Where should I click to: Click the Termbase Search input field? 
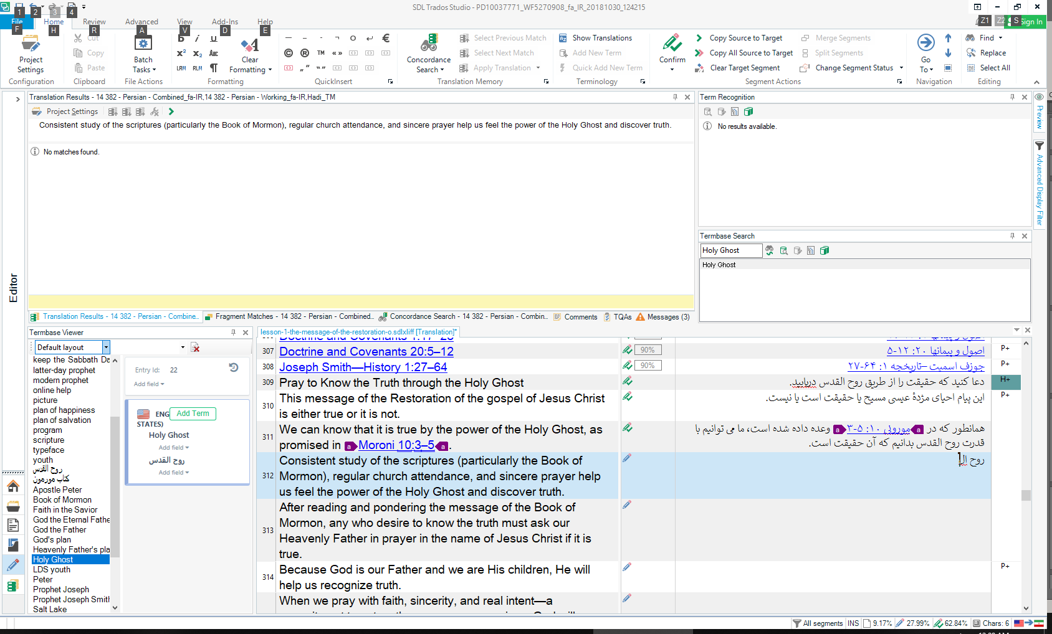pyautogui.click(x=730, y=250)
